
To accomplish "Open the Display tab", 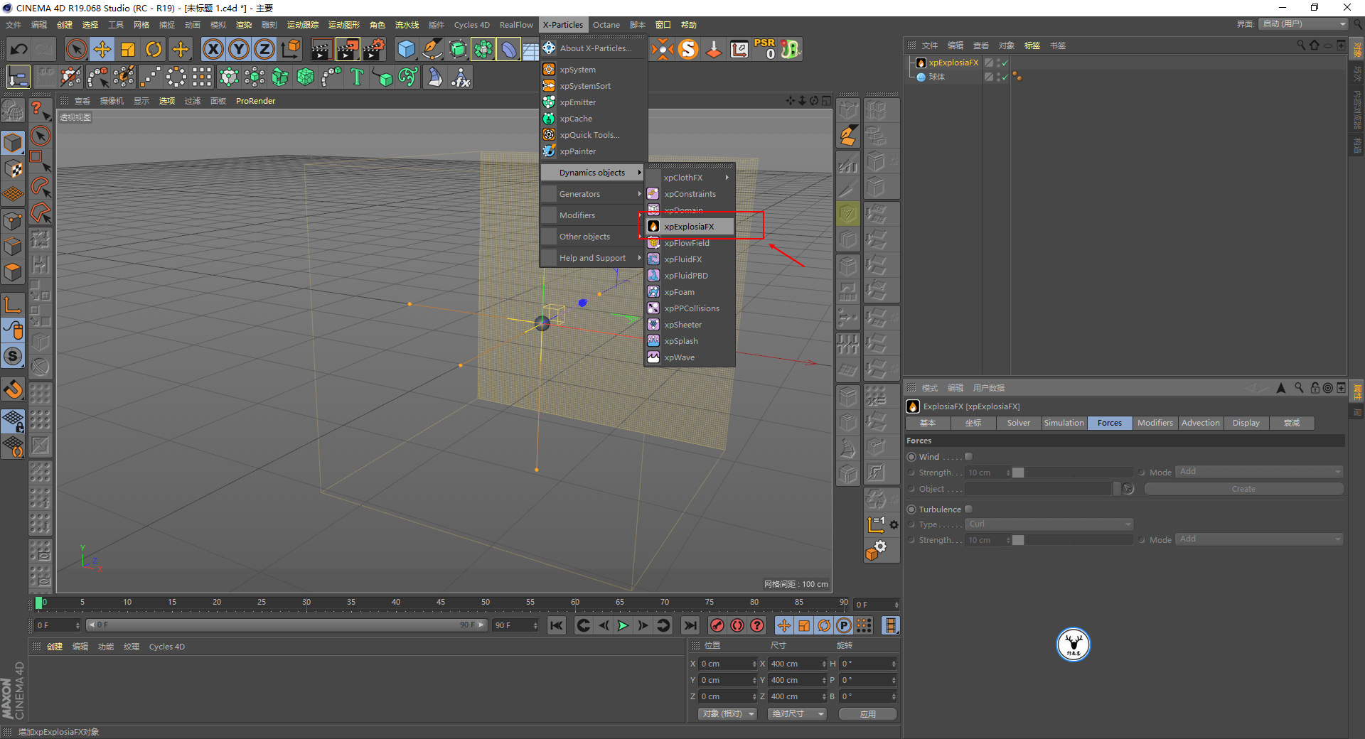I will pyautogui.click(x=1246, y=423).
